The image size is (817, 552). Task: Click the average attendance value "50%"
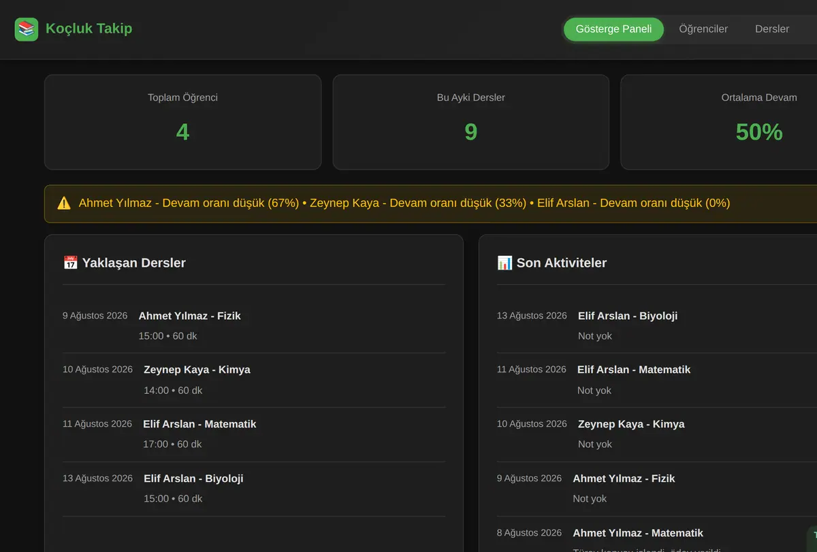pos(759,131)
